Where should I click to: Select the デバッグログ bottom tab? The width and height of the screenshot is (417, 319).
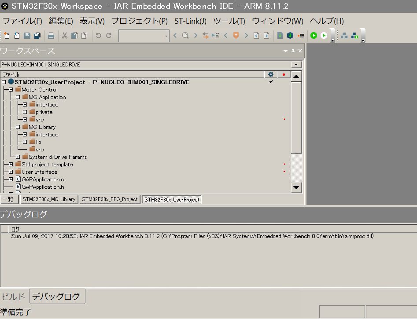[x=56, y=297]
